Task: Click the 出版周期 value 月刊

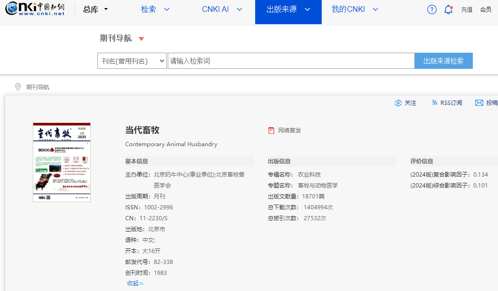Action: (160, 197)
